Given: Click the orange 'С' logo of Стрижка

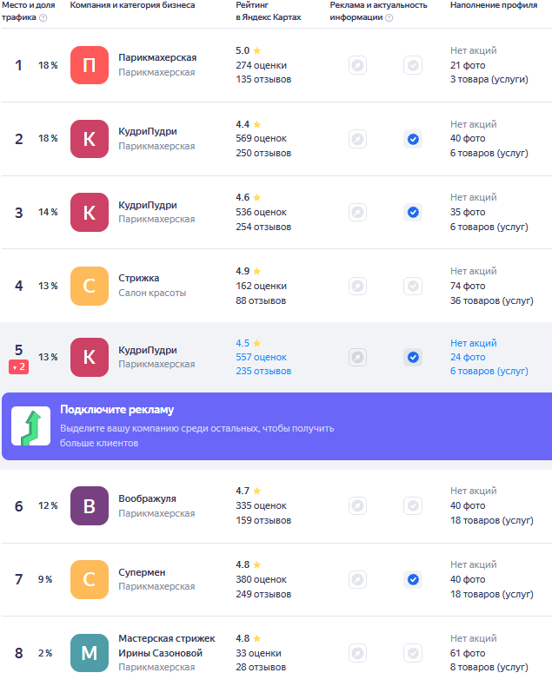Looking at the screenshot, I should [90, 286].
